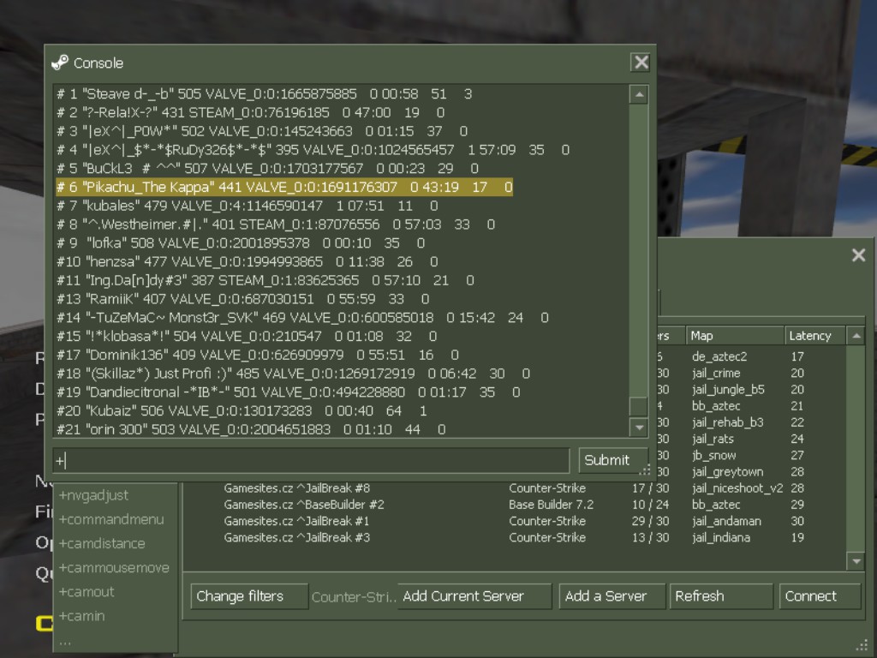
Task: Click the jail_rats map entry
Action: pos(713,440)
